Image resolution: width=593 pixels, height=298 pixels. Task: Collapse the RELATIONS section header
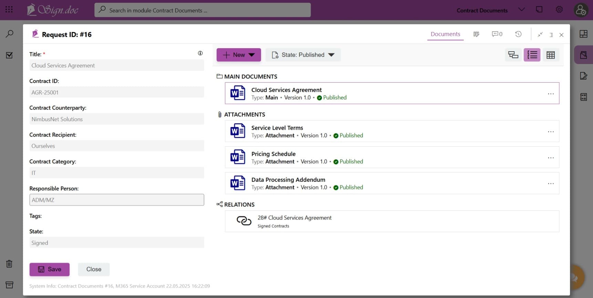236,204
